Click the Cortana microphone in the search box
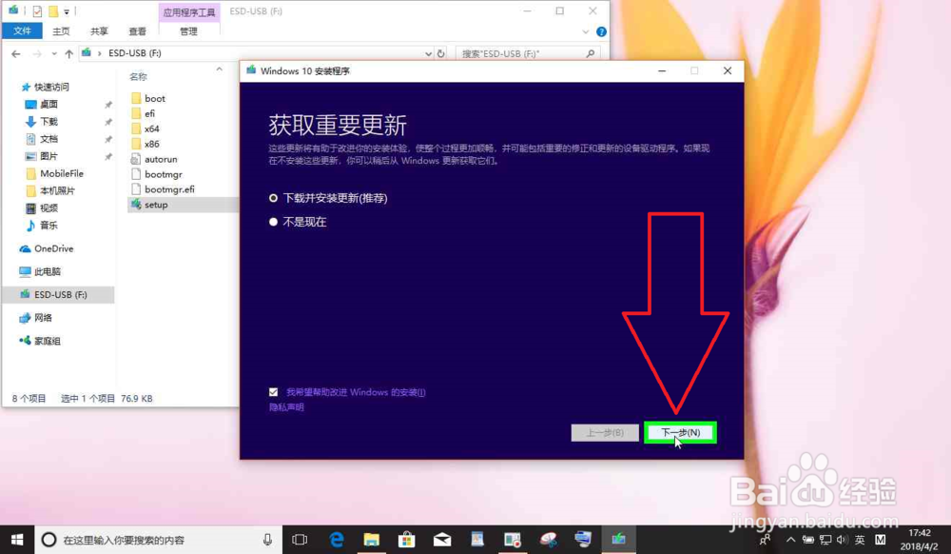951x554 pixels. 265,539
